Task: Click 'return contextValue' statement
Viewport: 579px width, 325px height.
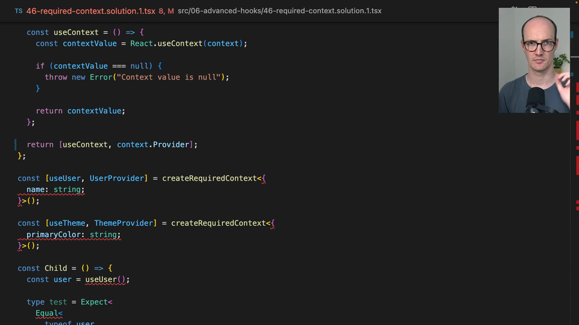Action: coord(80,111)
